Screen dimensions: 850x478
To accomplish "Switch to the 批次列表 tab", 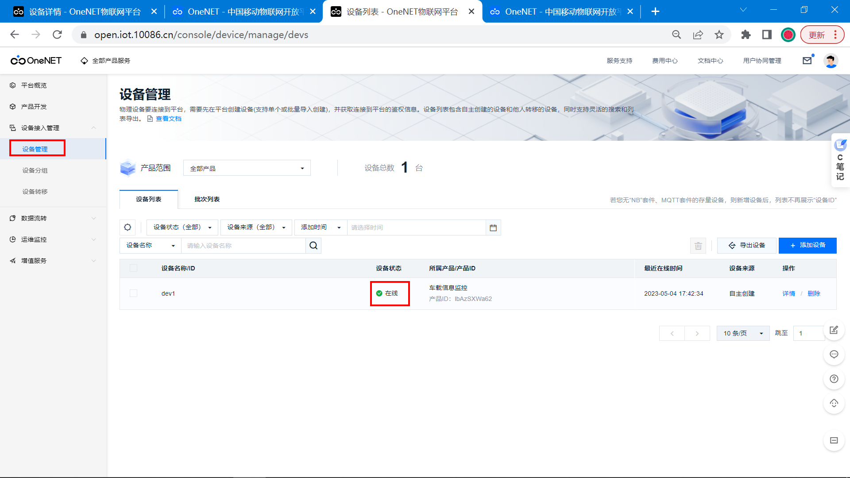I will pos(207,200).
